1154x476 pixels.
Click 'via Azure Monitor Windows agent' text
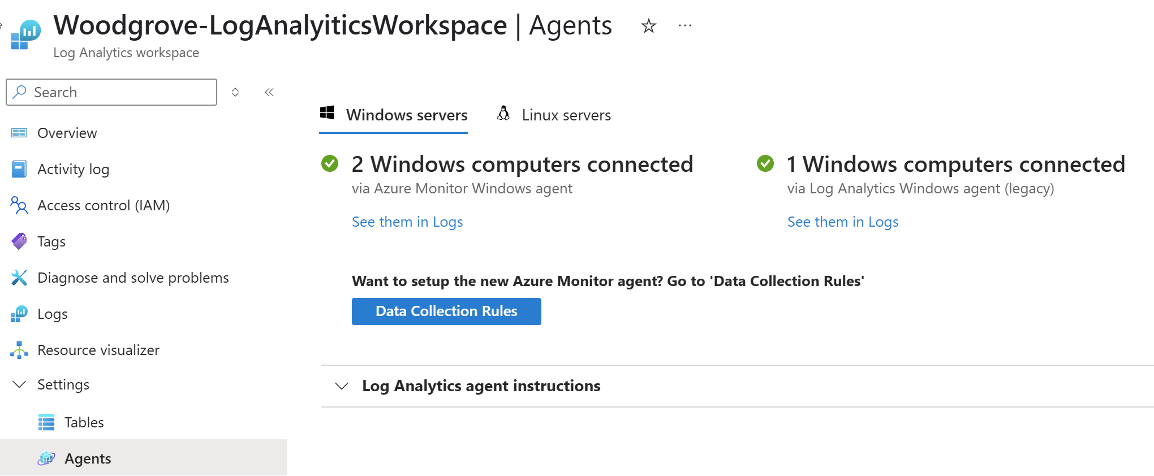pos(462,189)
